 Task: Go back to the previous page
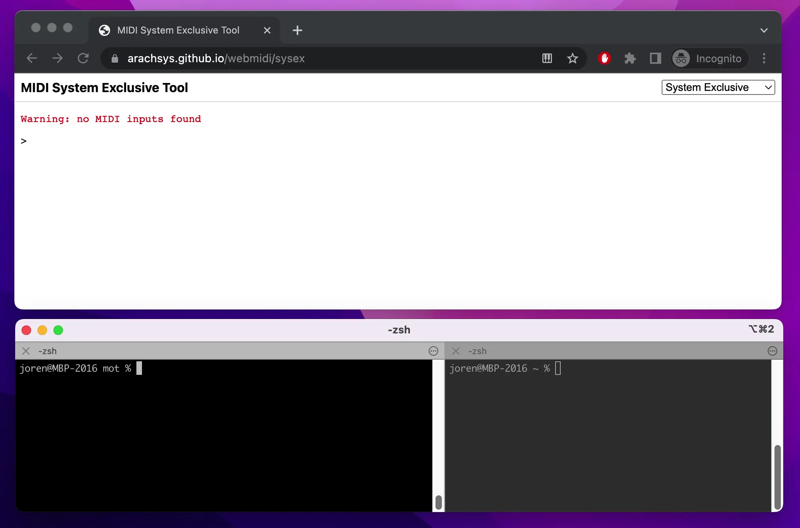tap(32, 58)
